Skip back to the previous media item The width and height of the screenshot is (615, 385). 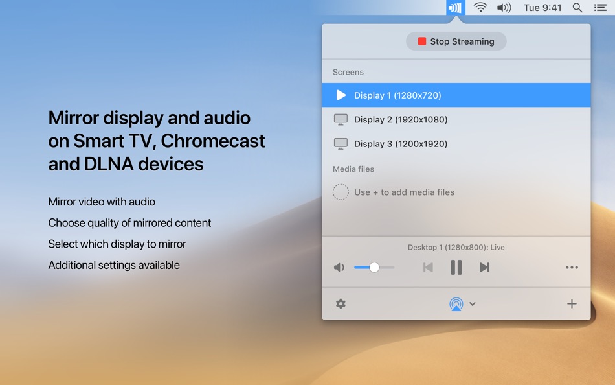coord(427,267)
